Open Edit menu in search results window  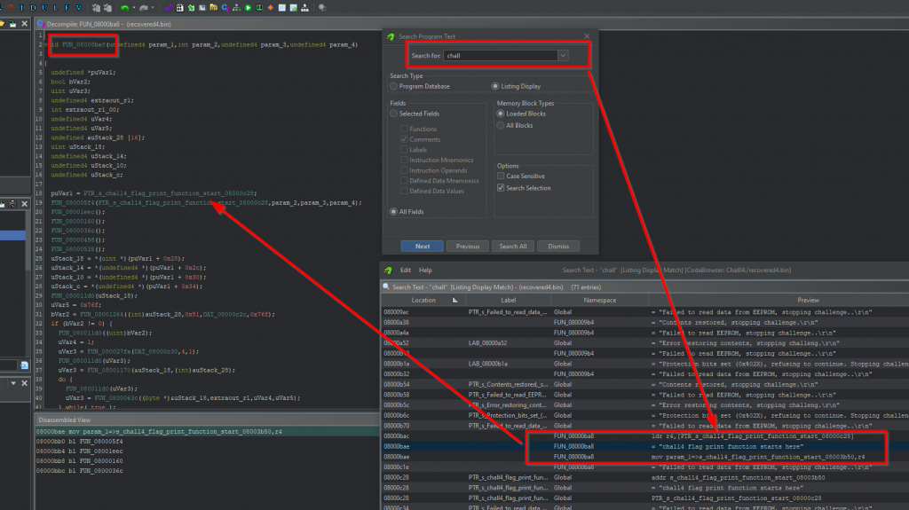coord(405,270)
